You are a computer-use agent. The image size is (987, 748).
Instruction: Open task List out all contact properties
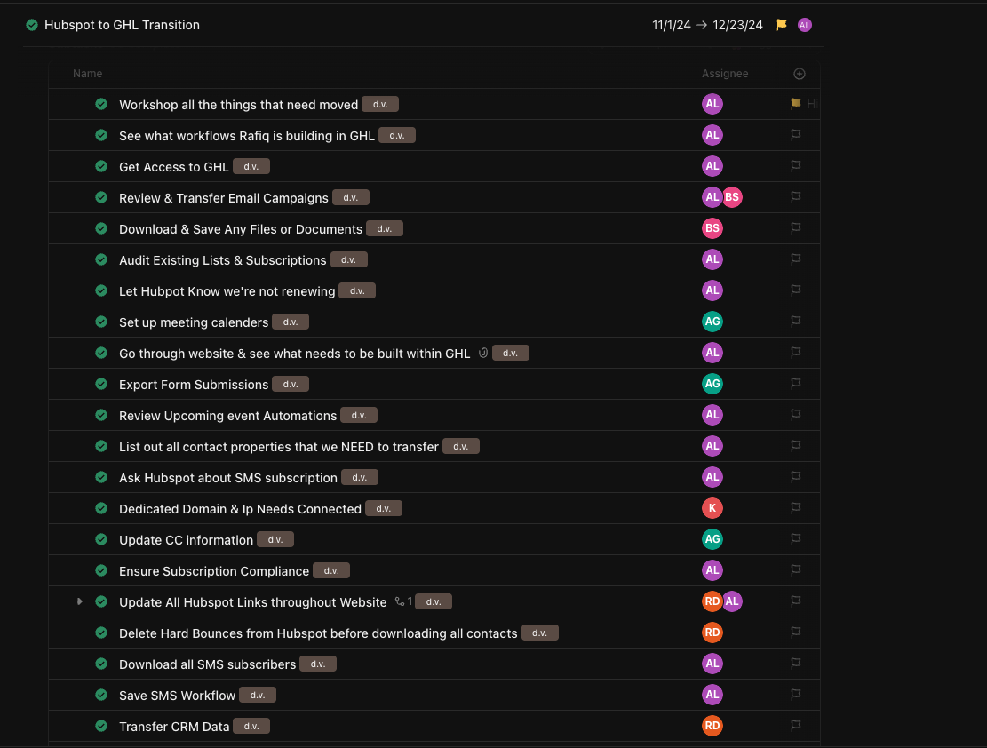[279, 447]
